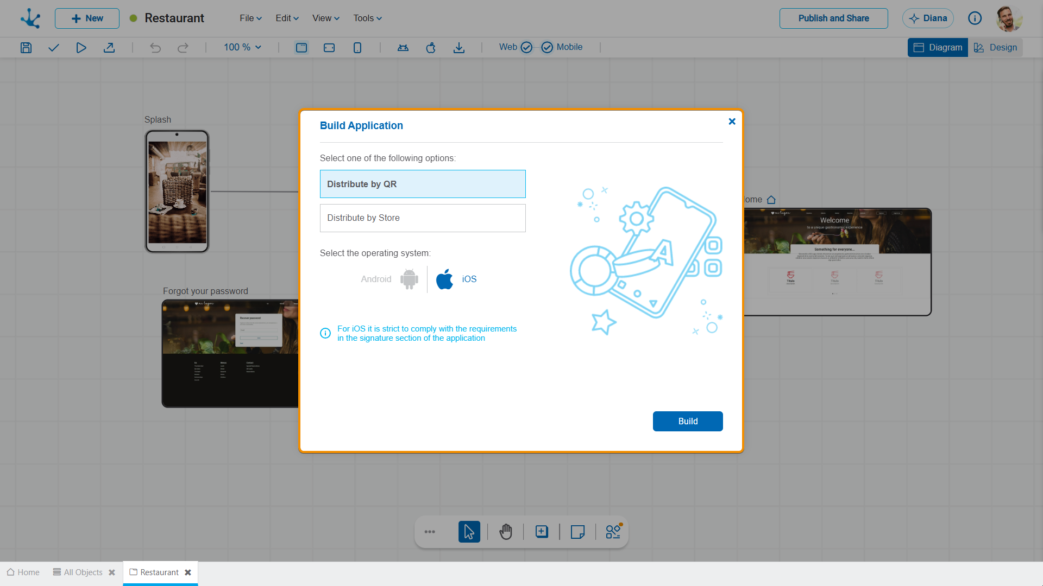1043x586 pixels.
Task: Select Distribute by QR option
Action: [x=423, y=184]
